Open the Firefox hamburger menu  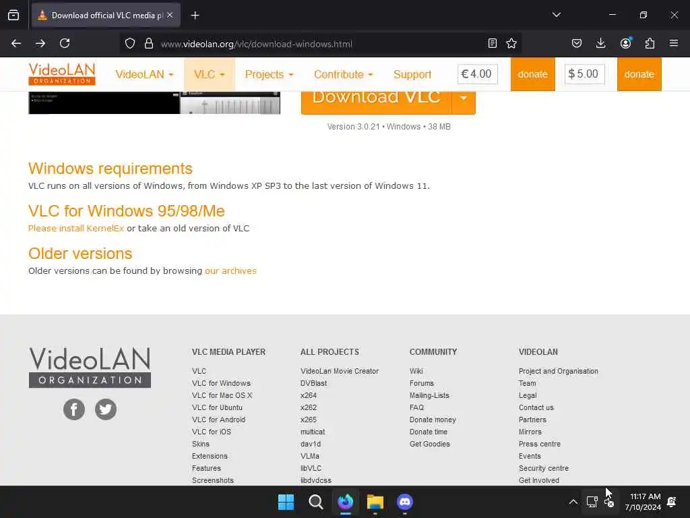pyautogui.click(x=674, y=43)
